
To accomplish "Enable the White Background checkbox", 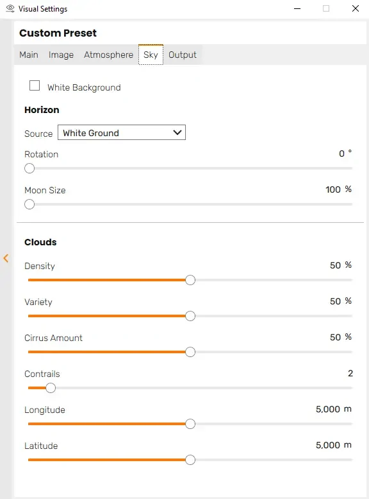I will (35, 85).
